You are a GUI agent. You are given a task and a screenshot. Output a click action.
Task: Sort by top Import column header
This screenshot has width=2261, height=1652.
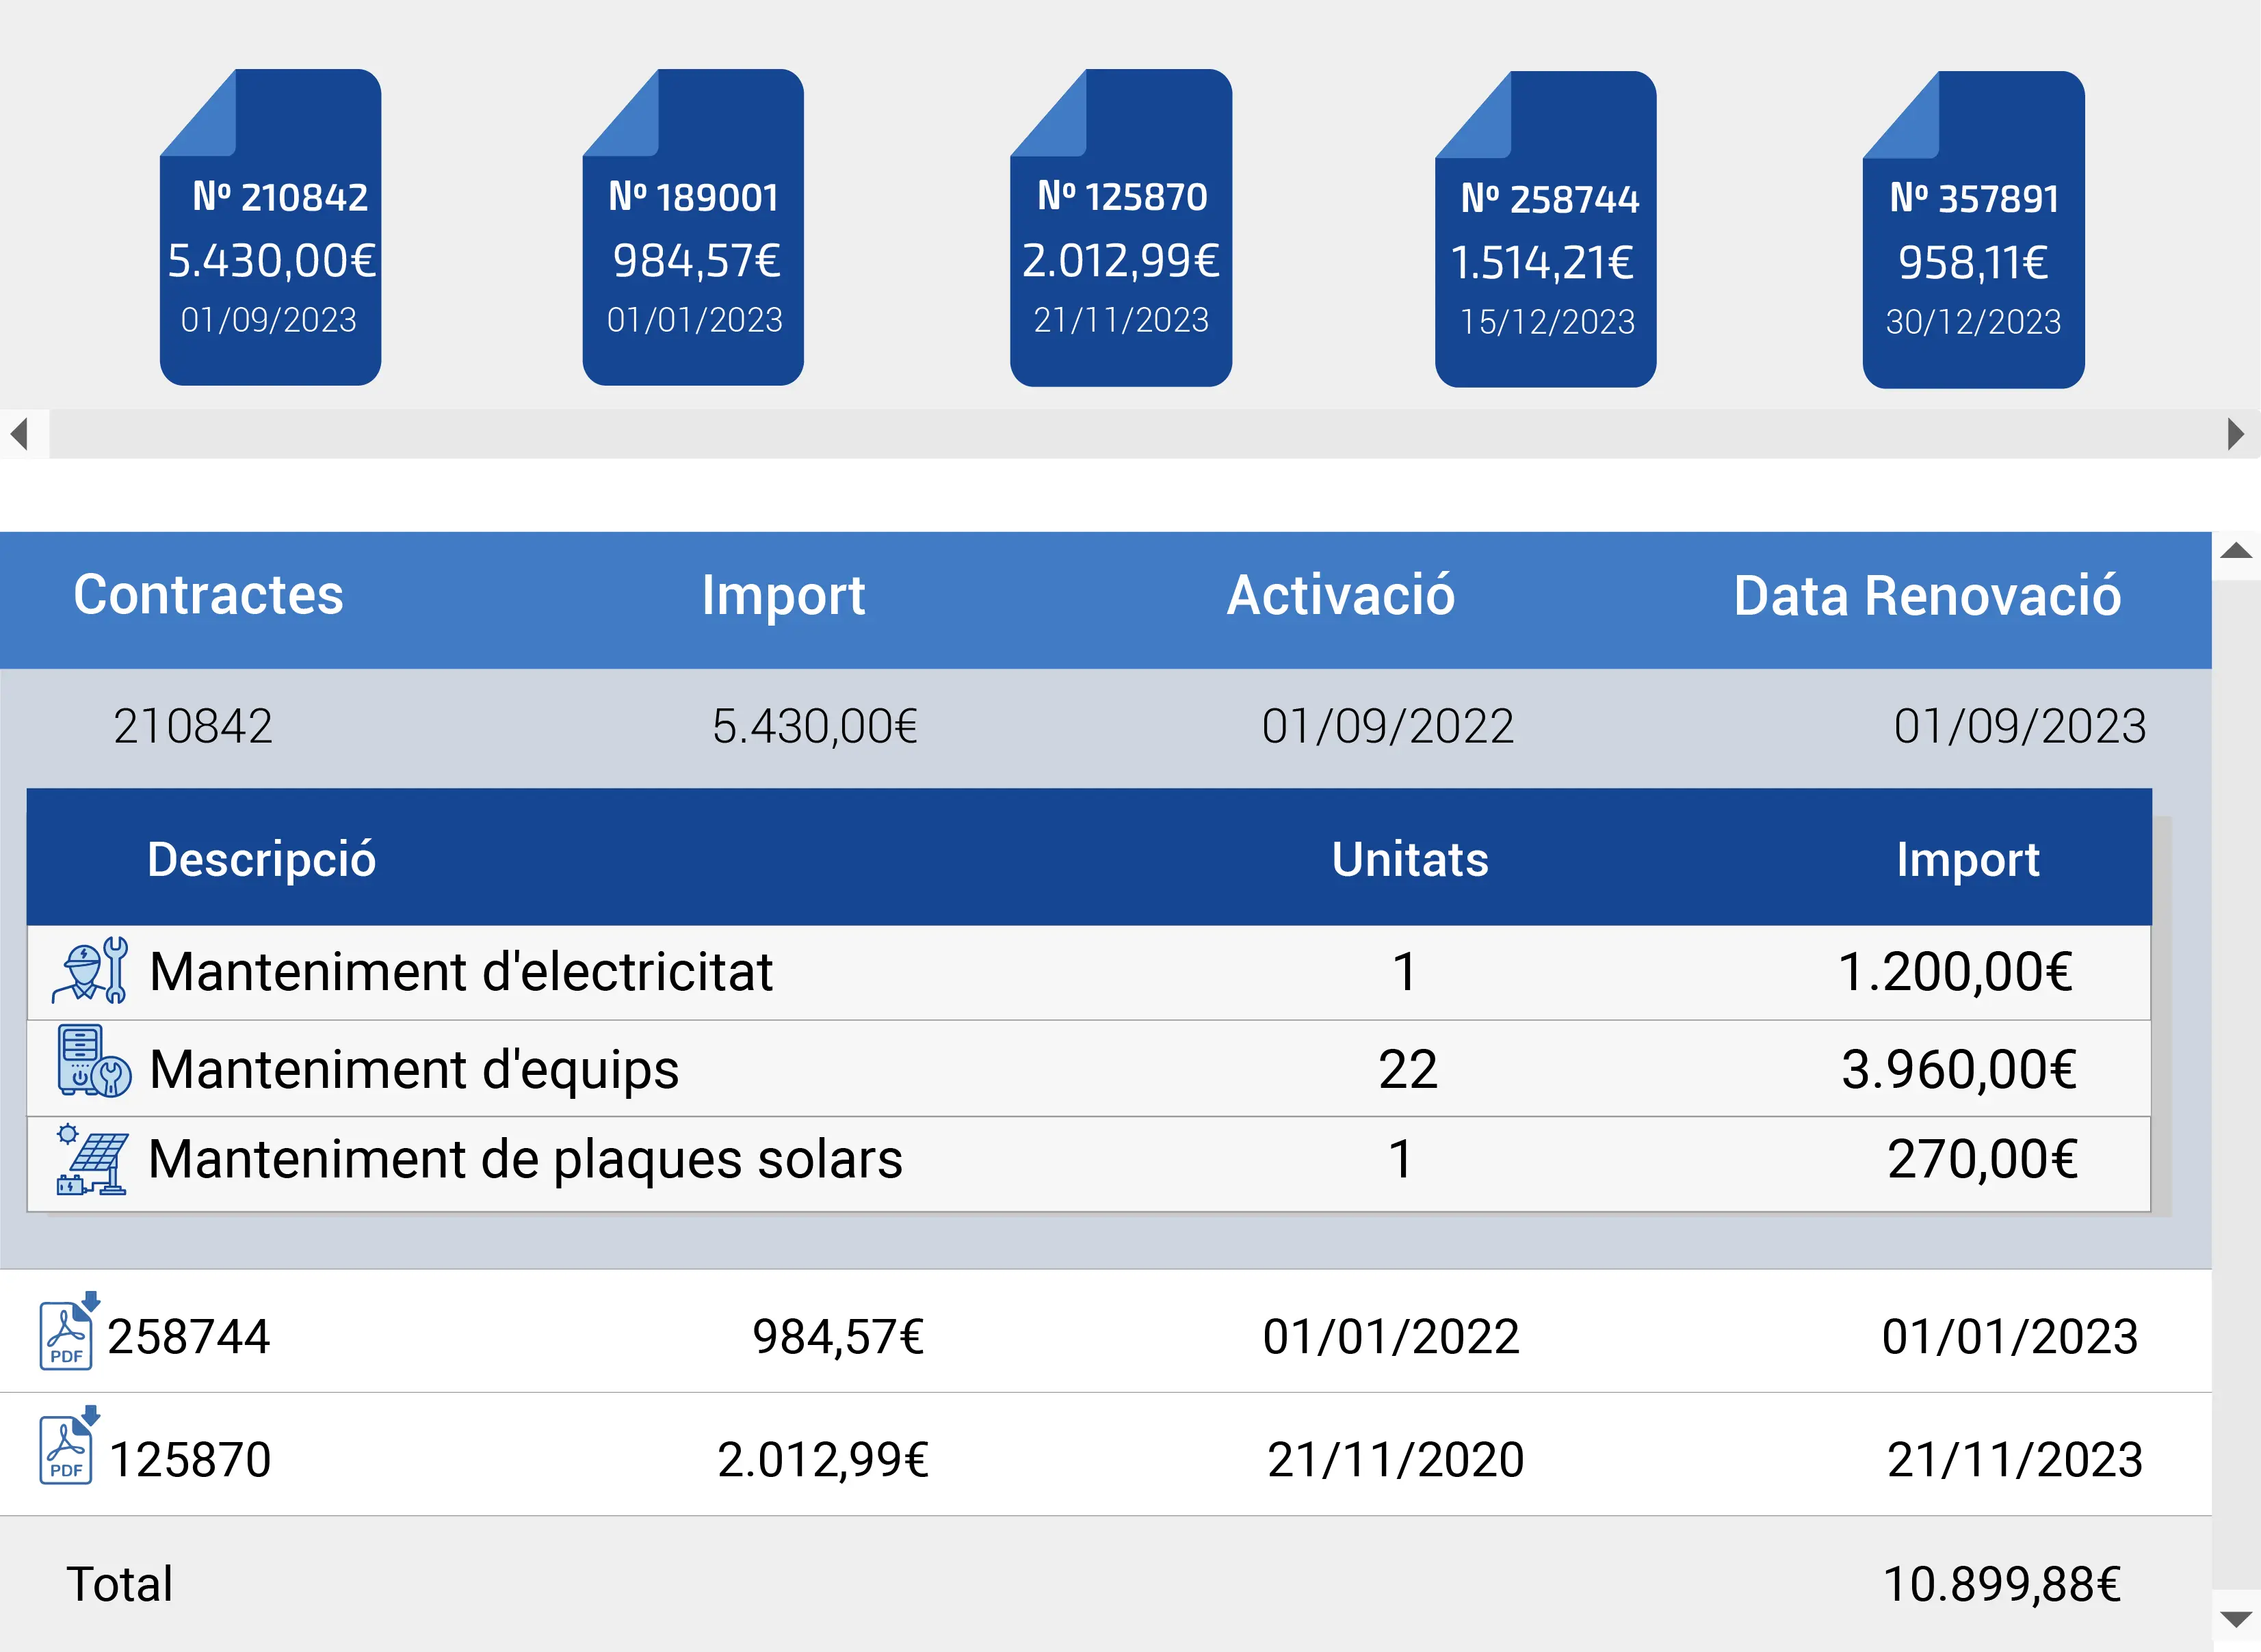tap(783, 596)
